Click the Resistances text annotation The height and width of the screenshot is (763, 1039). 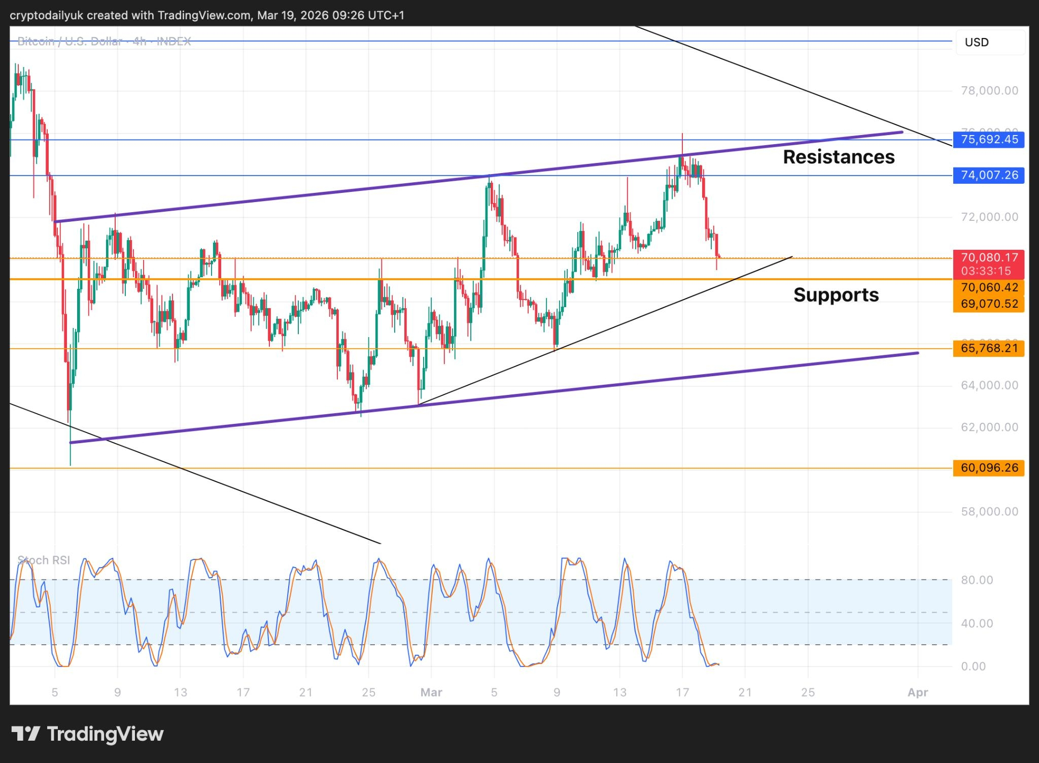click(x=839, y=157)
